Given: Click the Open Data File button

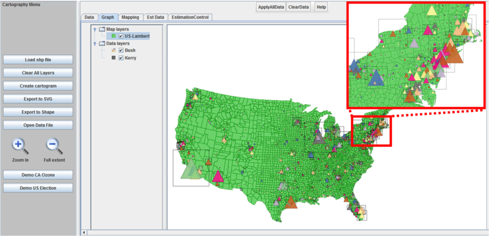Looking at the screenshot, I should [x=38, y=125].
